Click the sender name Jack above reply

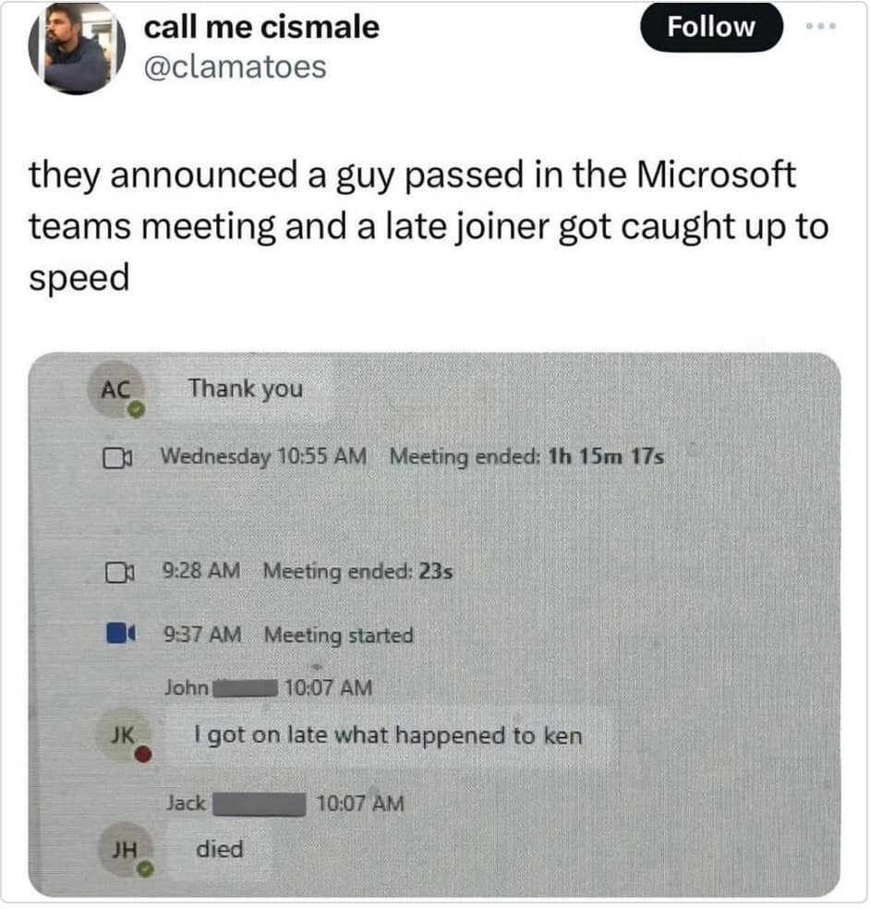[187, 803]
